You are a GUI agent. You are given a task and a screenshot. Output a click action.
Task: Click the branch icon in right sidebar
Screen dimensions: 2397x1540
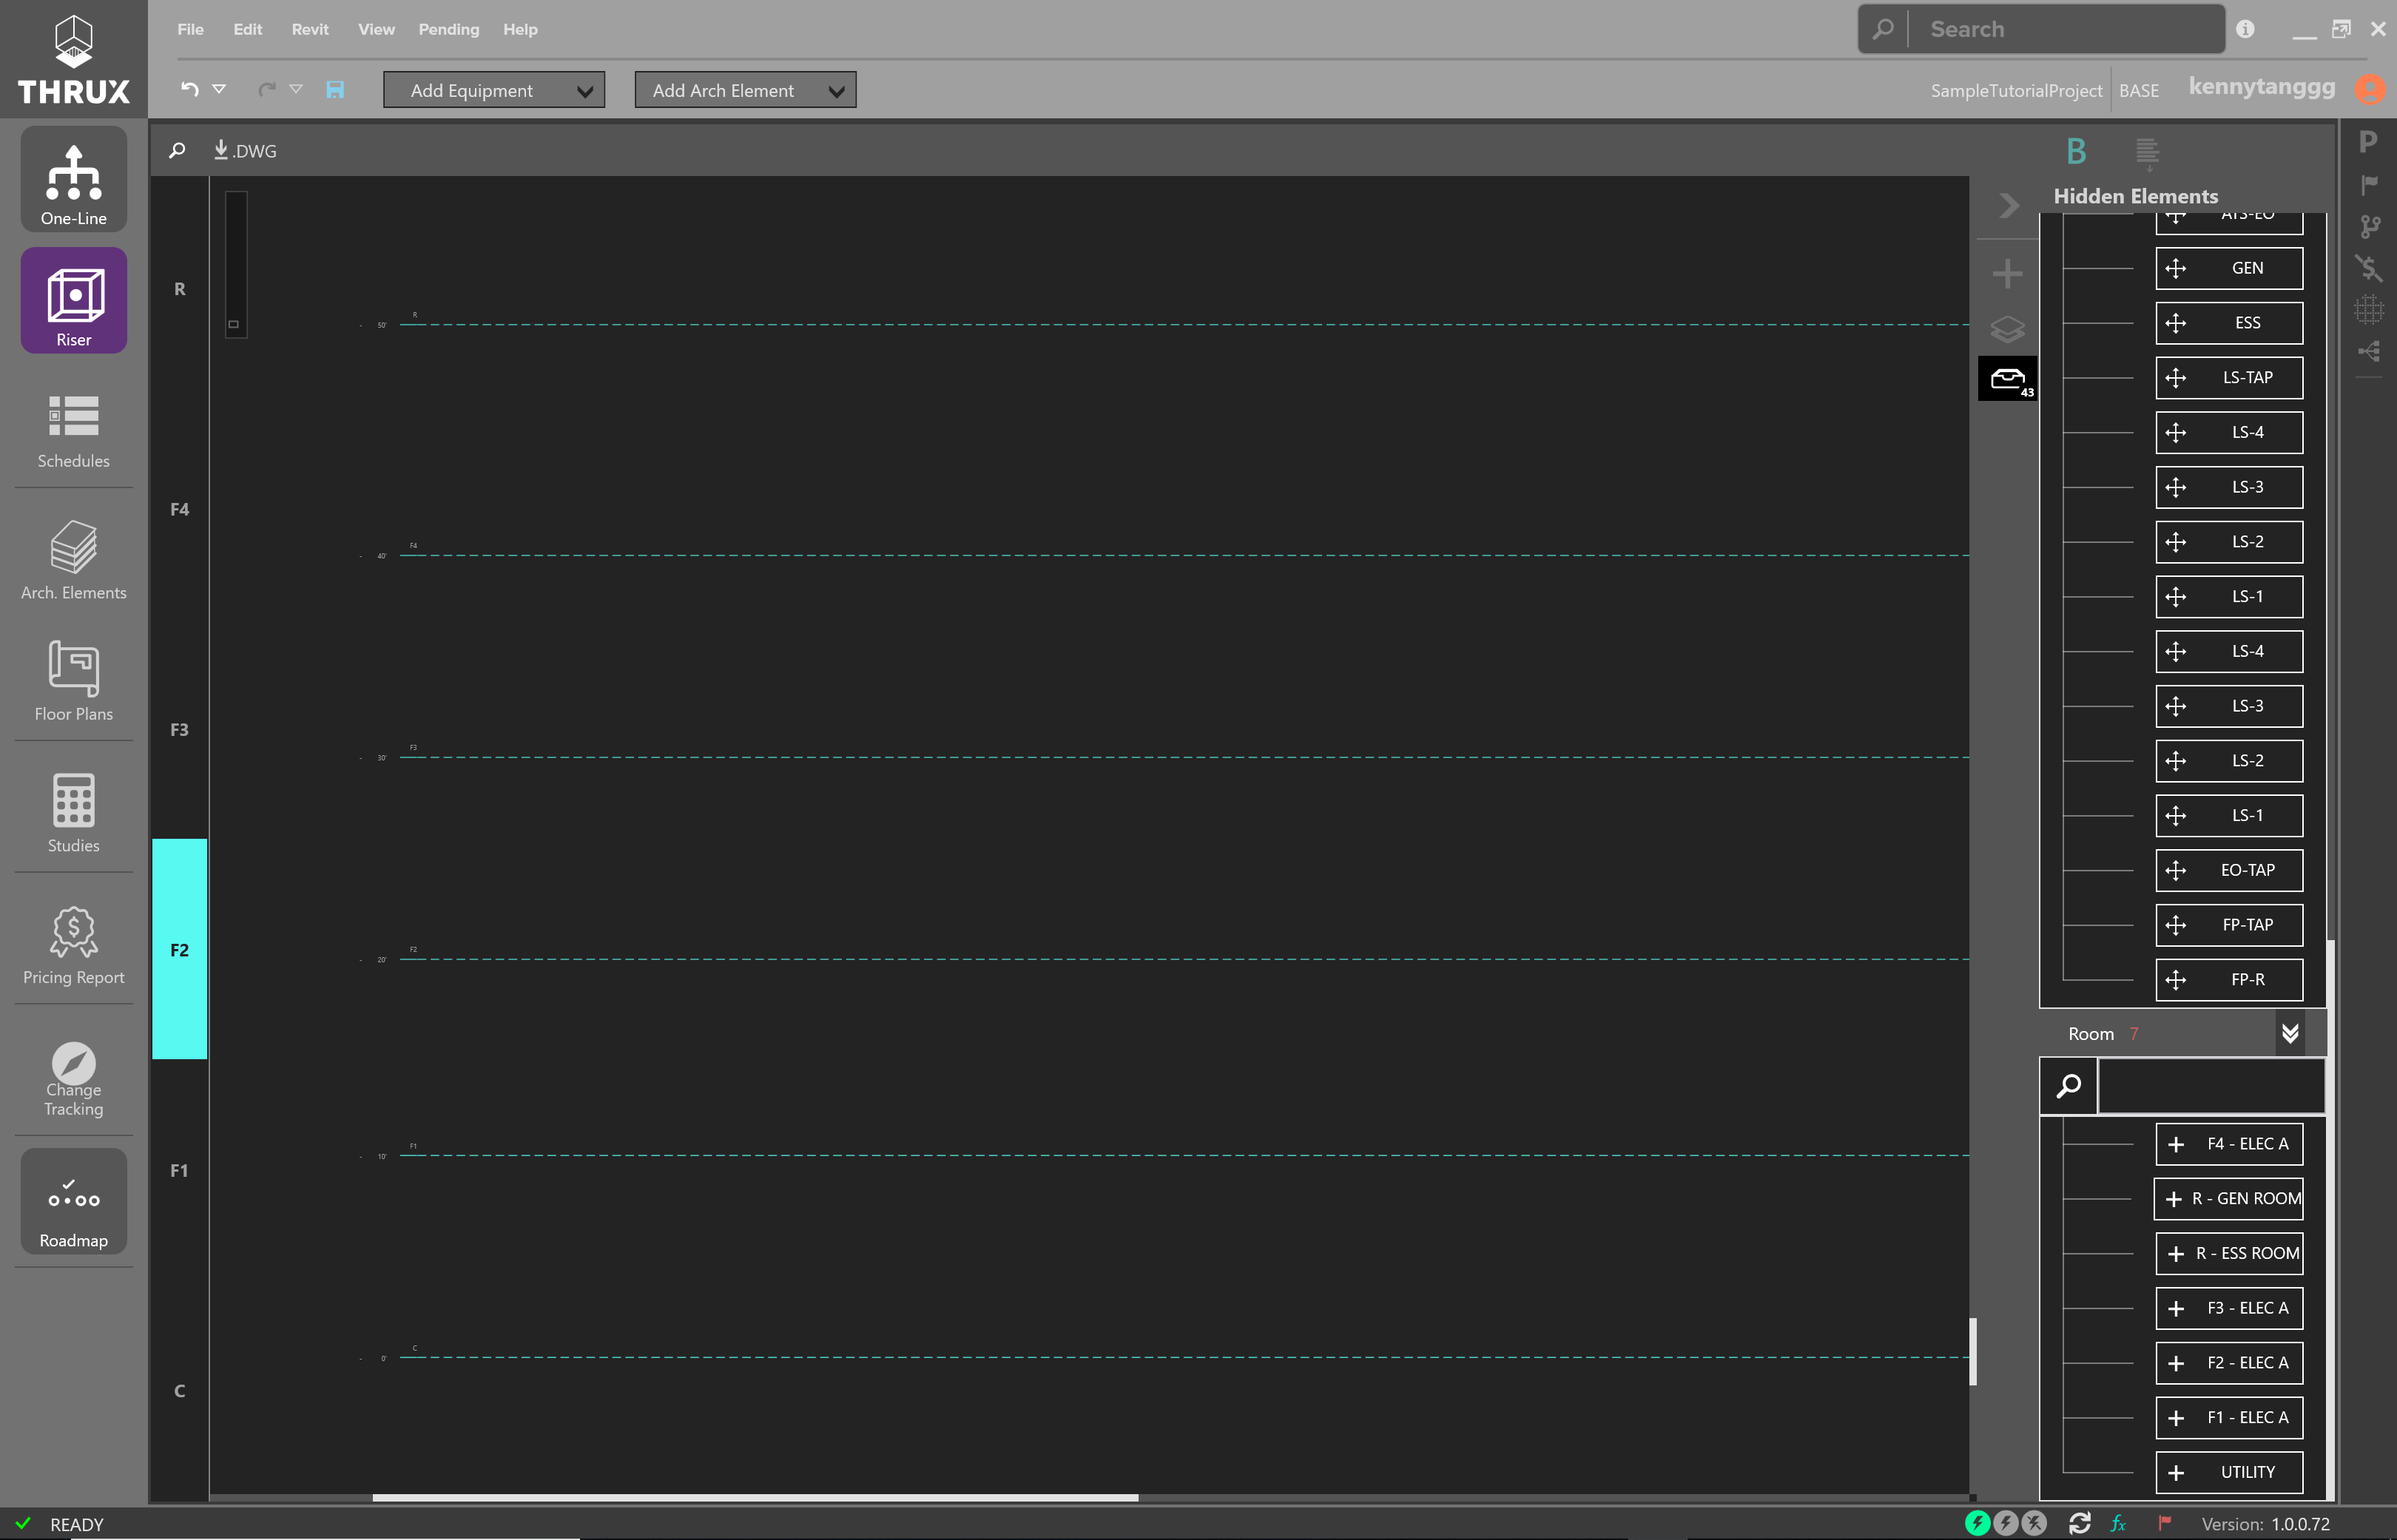click(2369, 227)
